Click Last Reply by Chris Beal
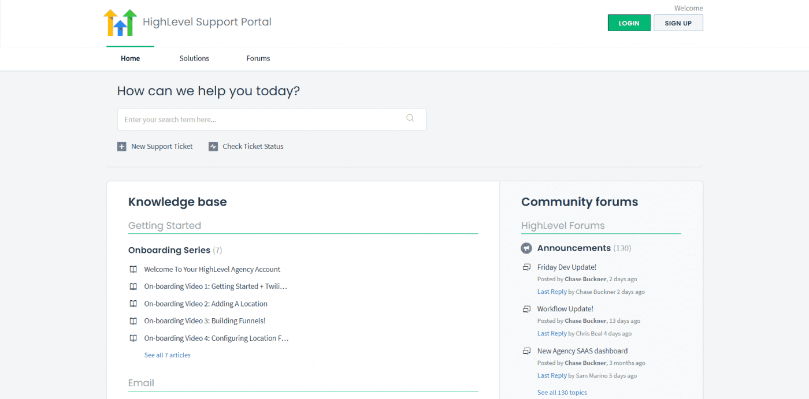 point(552,334)
